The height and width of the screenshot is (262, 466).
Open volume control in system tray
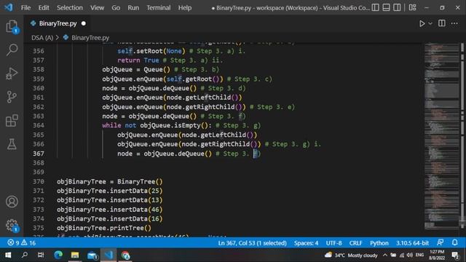(x=409, y=255)
